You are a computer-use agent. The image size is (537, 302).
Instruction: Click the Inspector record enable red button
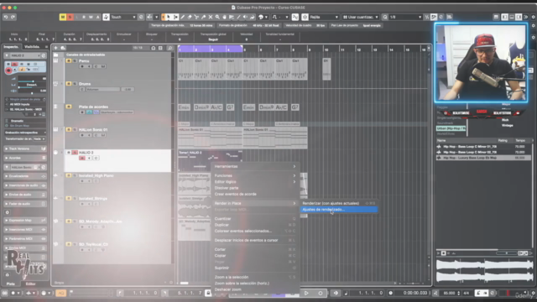pos(8,70)
